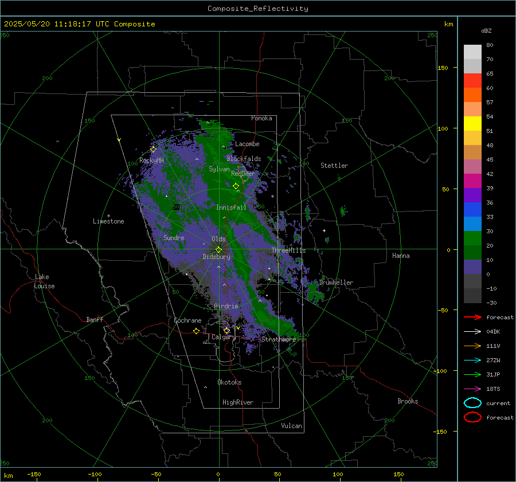Click the Composite_Reflectivity title

pos(258,9)
